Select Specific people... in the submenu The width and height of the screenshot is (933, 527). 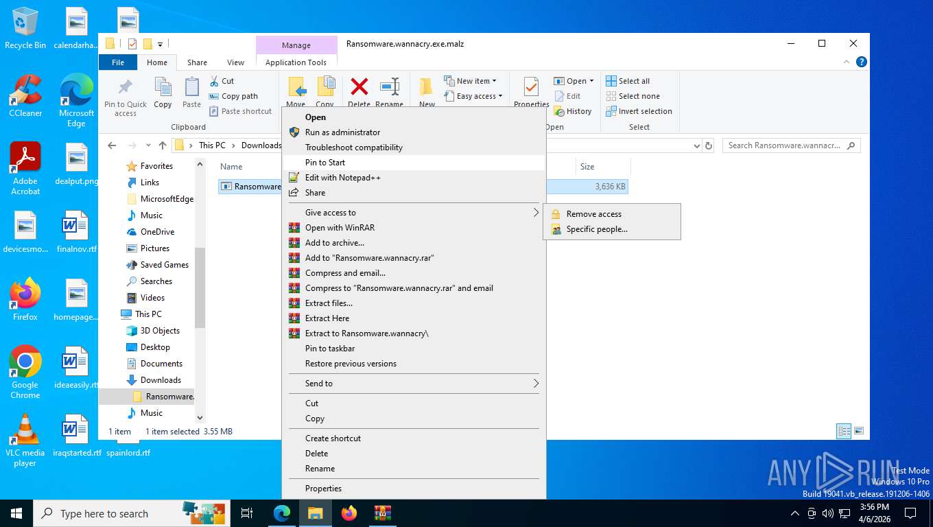coord(611,229)
